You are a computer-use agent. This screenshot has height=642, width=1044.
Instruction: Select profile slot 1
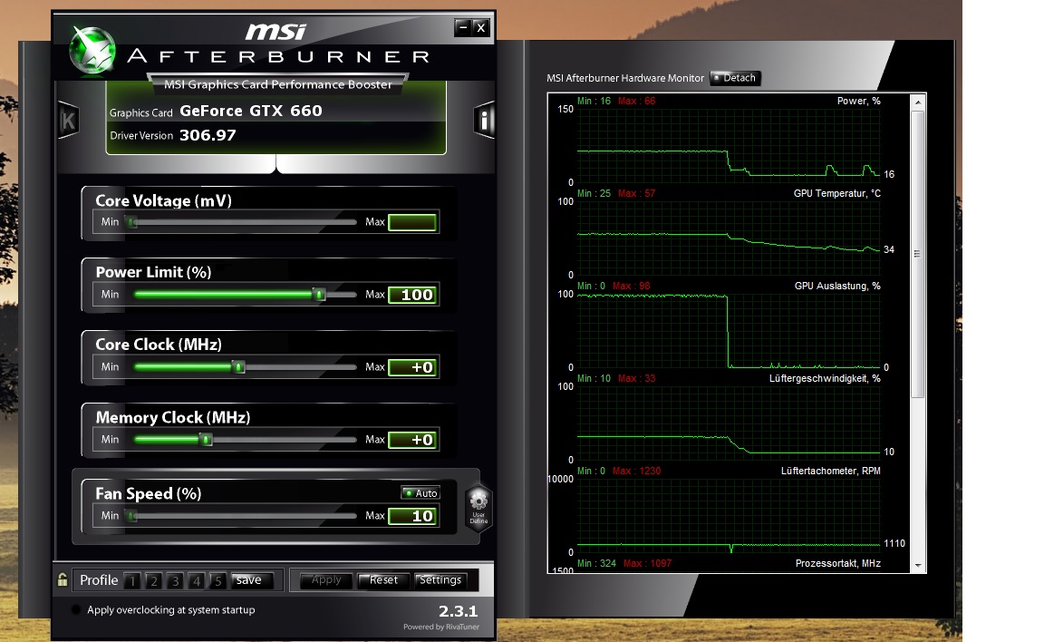point(131,580)
